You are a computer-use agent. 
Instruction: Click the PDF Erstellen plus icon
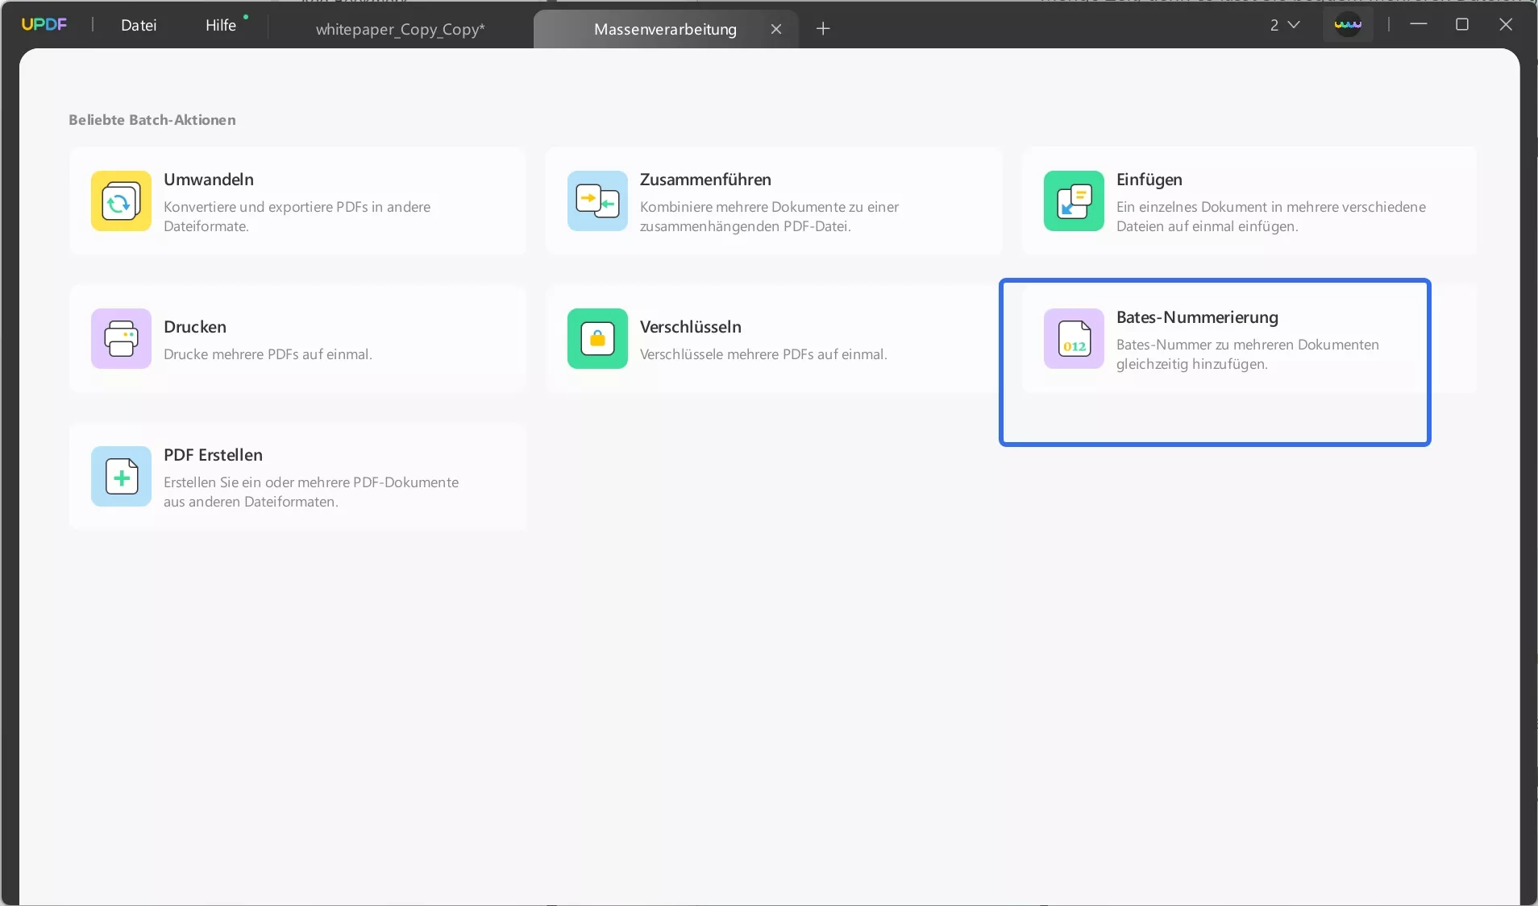121,476
